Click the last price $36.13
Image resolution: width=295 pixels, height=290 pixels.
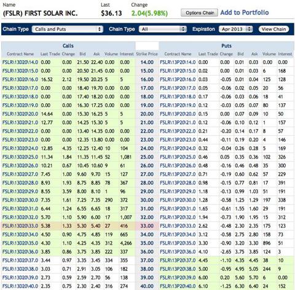111,14
